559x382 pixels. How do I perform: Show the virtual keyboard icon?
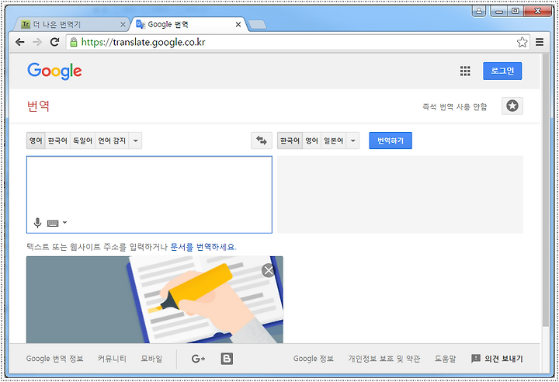pyautogui.click(x=53, y=224)
